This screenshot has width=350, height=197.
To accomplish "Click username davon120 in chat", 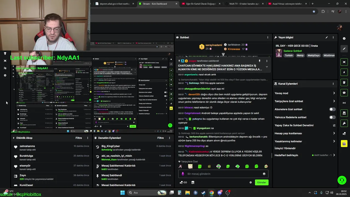I will point(194,94).
